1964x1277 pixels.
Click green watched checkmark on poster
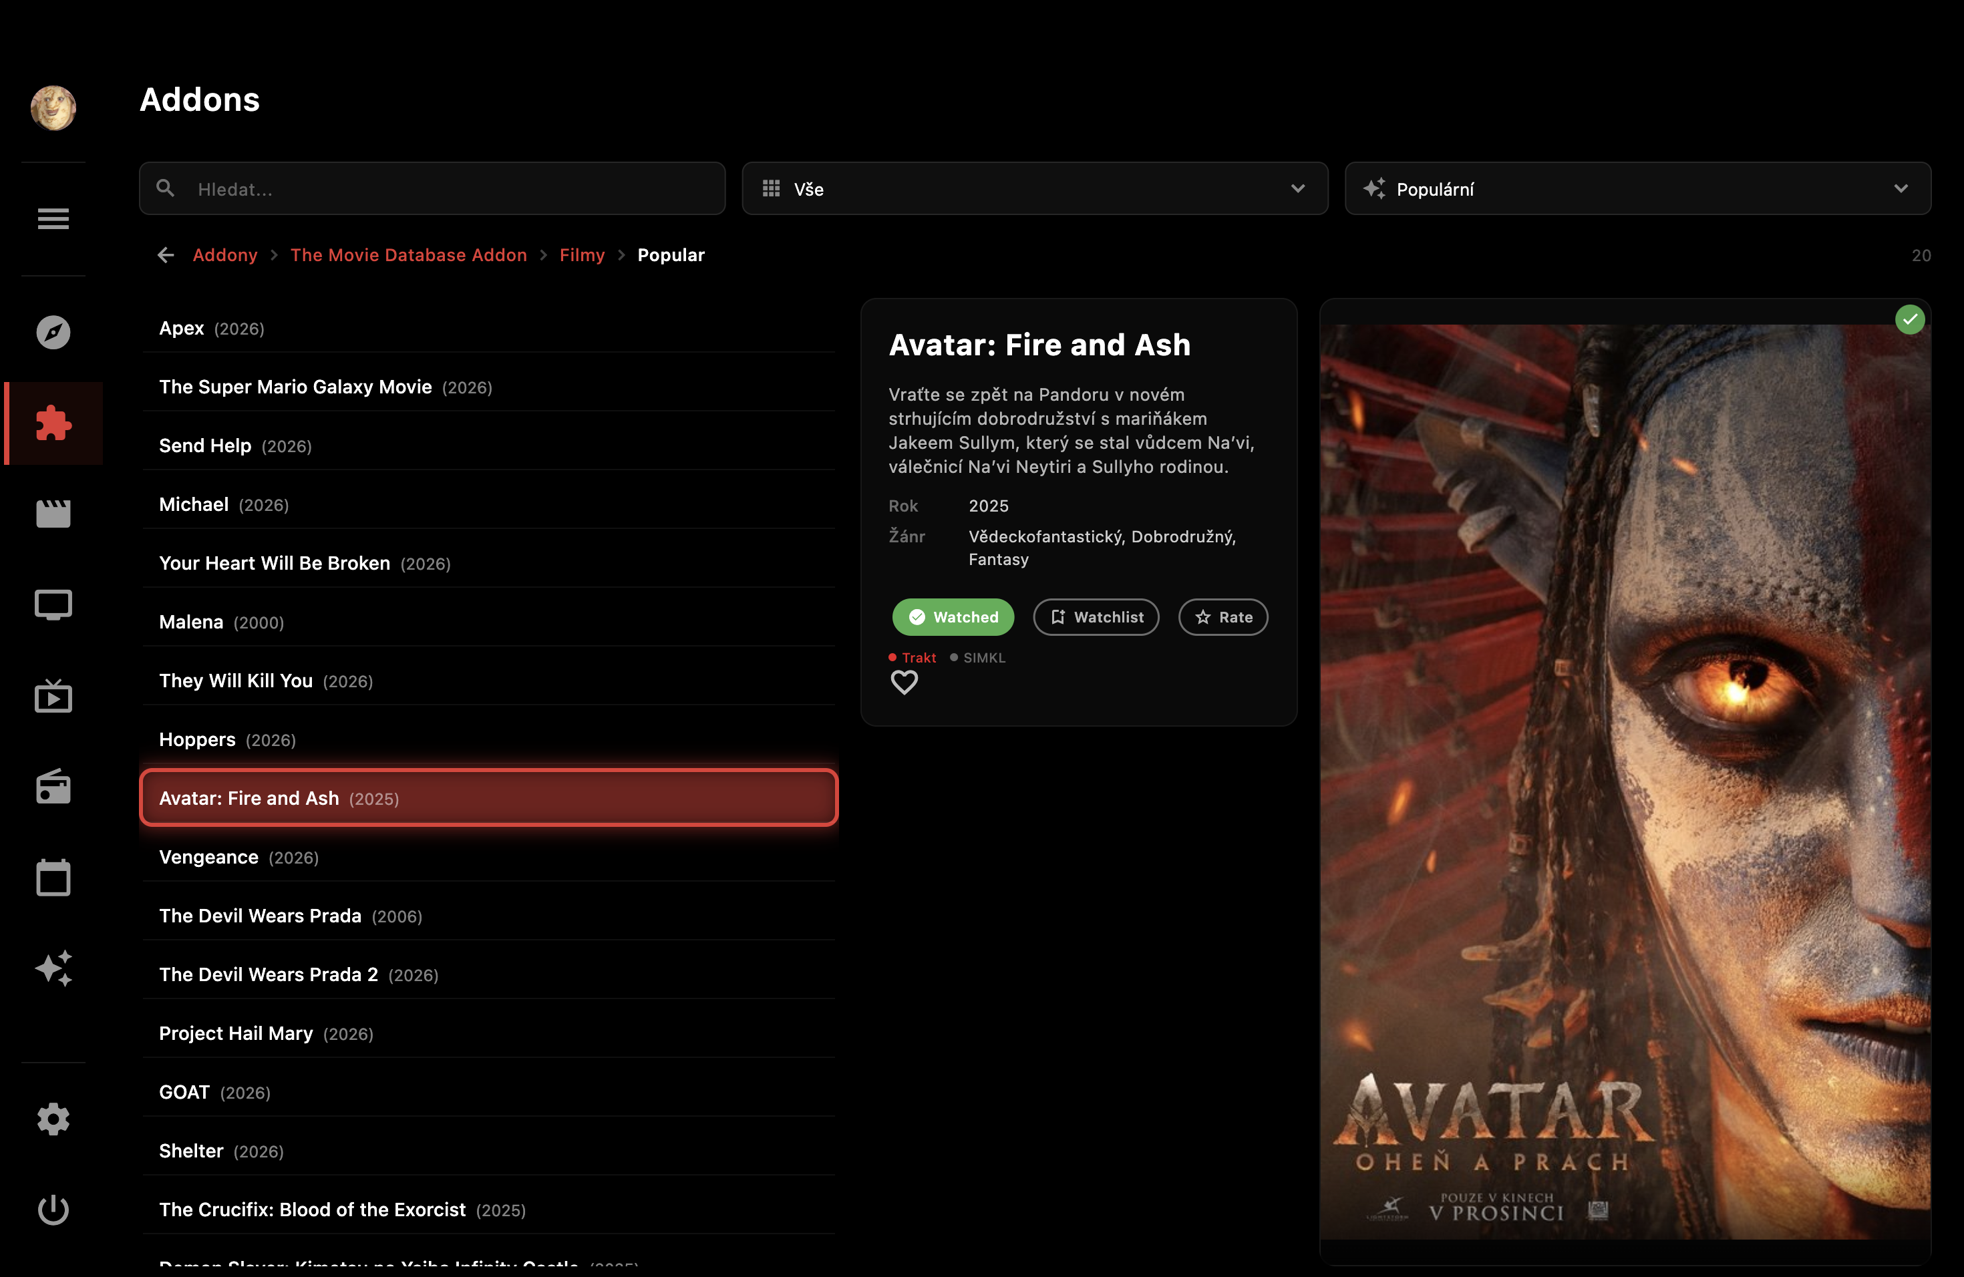point(1909,319)
